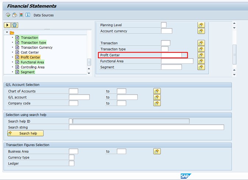The width and height of the screenshot is (248, 180).
Task: Click the Search string text field
Action: point(146,127)
